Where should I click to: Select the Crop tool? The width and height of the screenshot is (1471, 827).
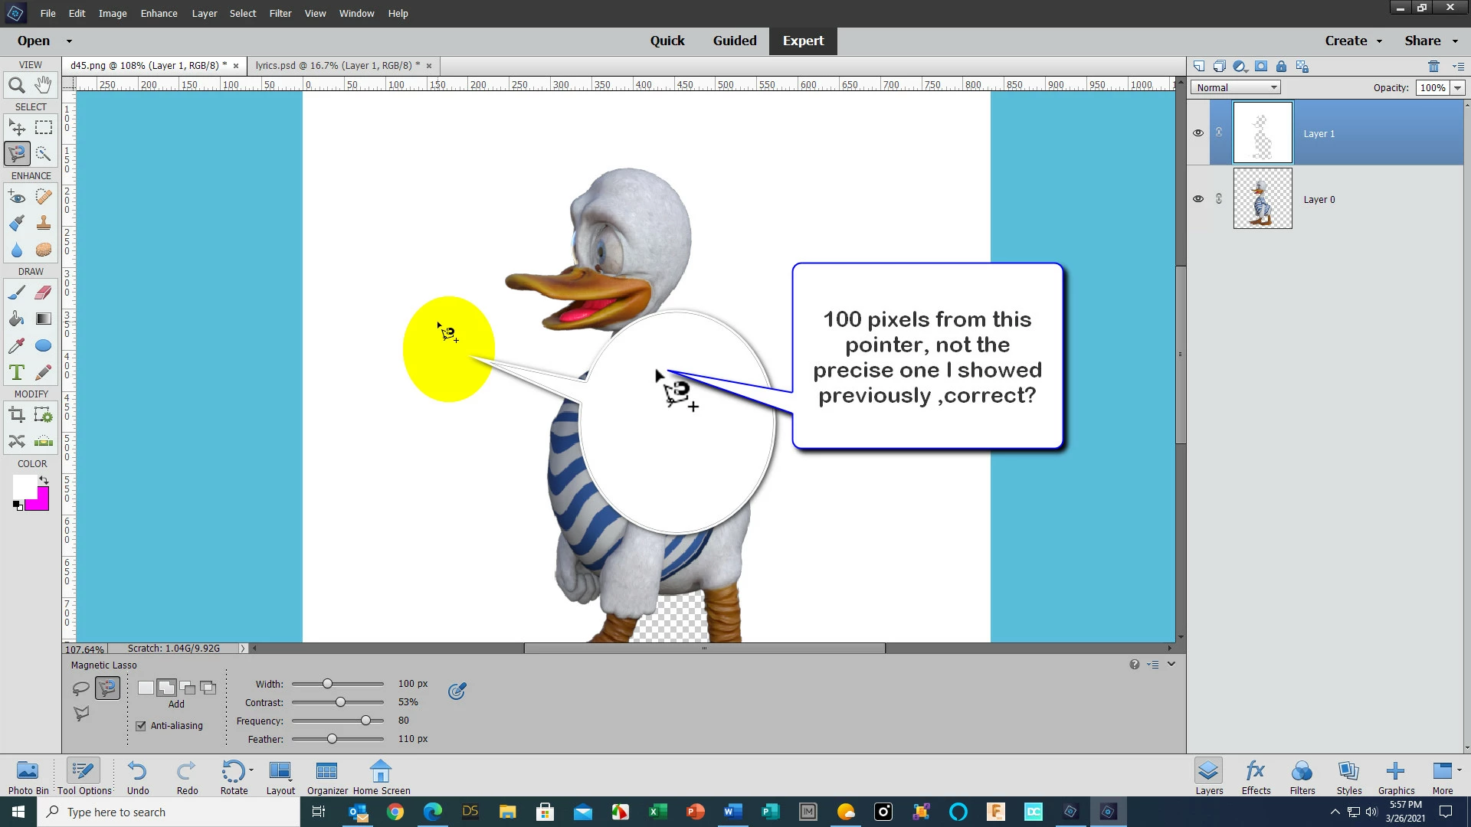point(16,415)
